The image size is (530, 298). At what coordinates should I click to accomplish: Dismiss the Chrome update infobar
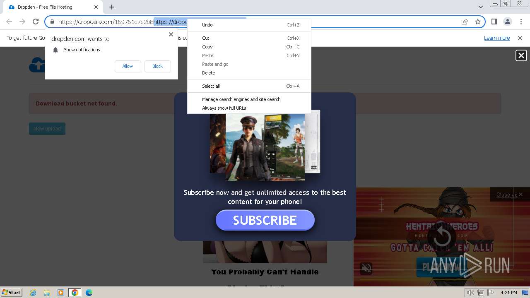(x=520, y=38)
